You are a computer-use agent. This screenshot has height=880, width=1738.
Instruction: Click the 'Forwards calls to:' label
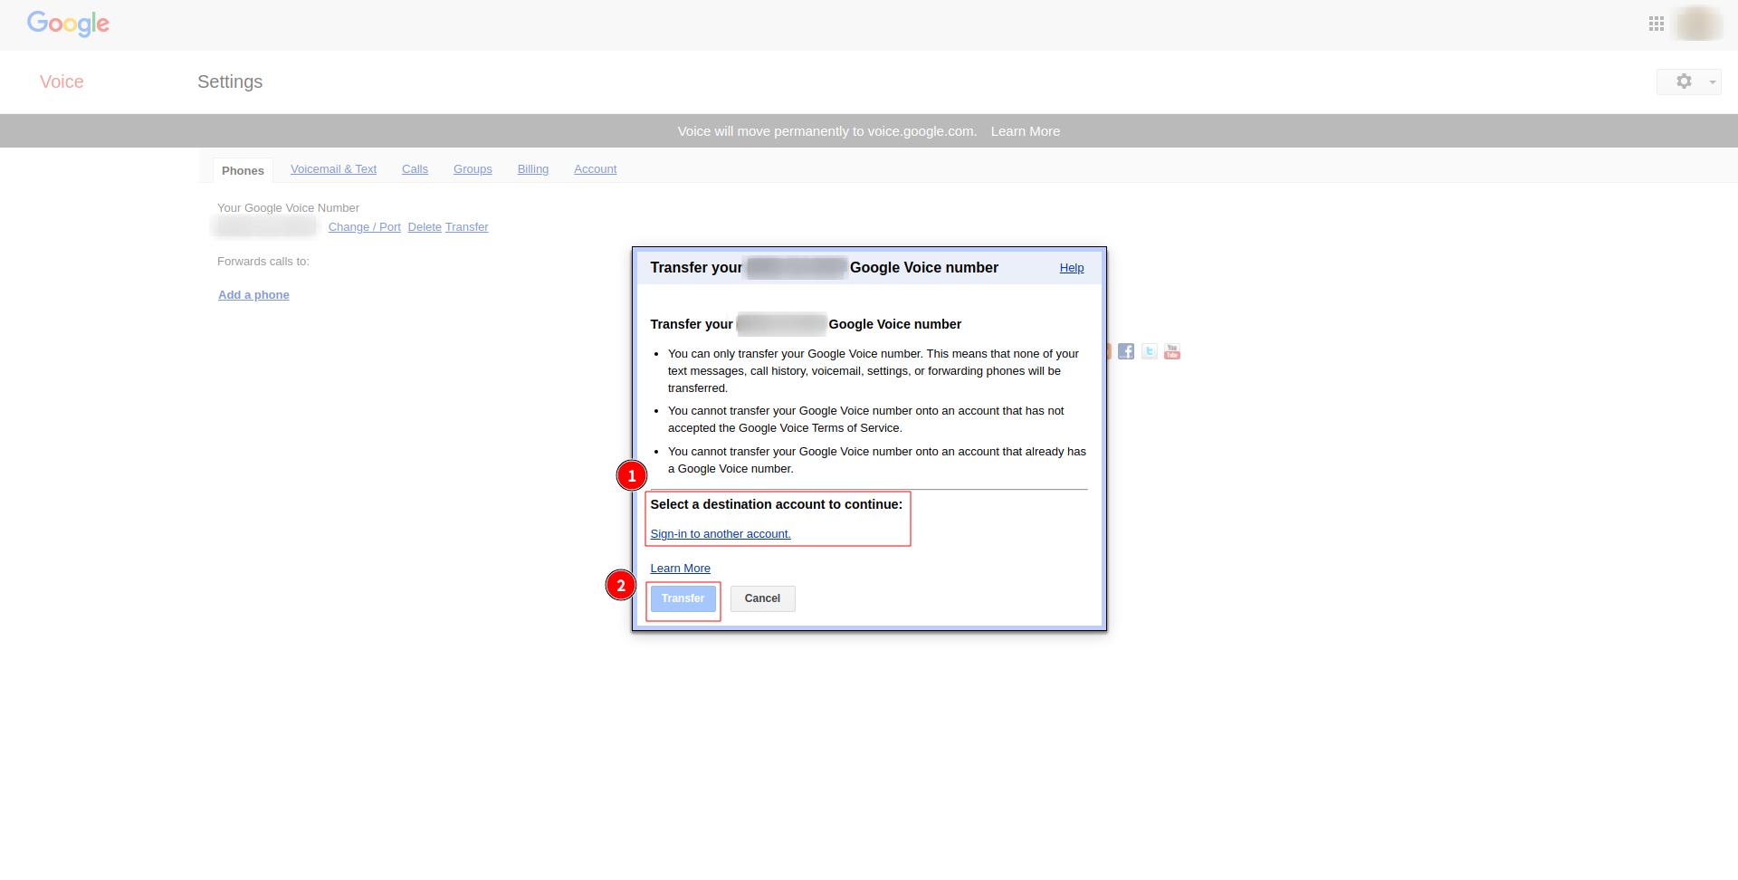[x=263, y=262]
